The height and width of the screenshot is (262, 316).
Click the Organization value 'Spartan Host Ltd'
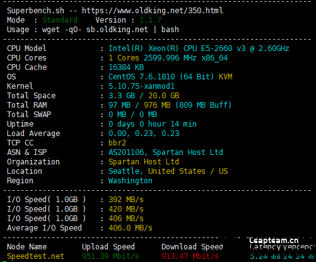[144, 162]
